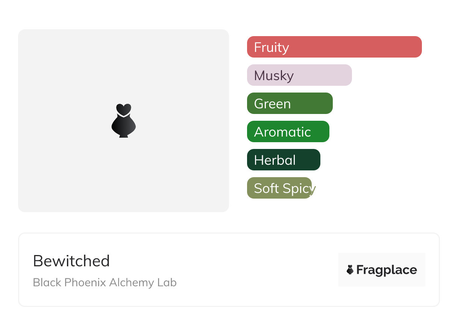Open the Bewitched fragrance title

pos(71,261)
